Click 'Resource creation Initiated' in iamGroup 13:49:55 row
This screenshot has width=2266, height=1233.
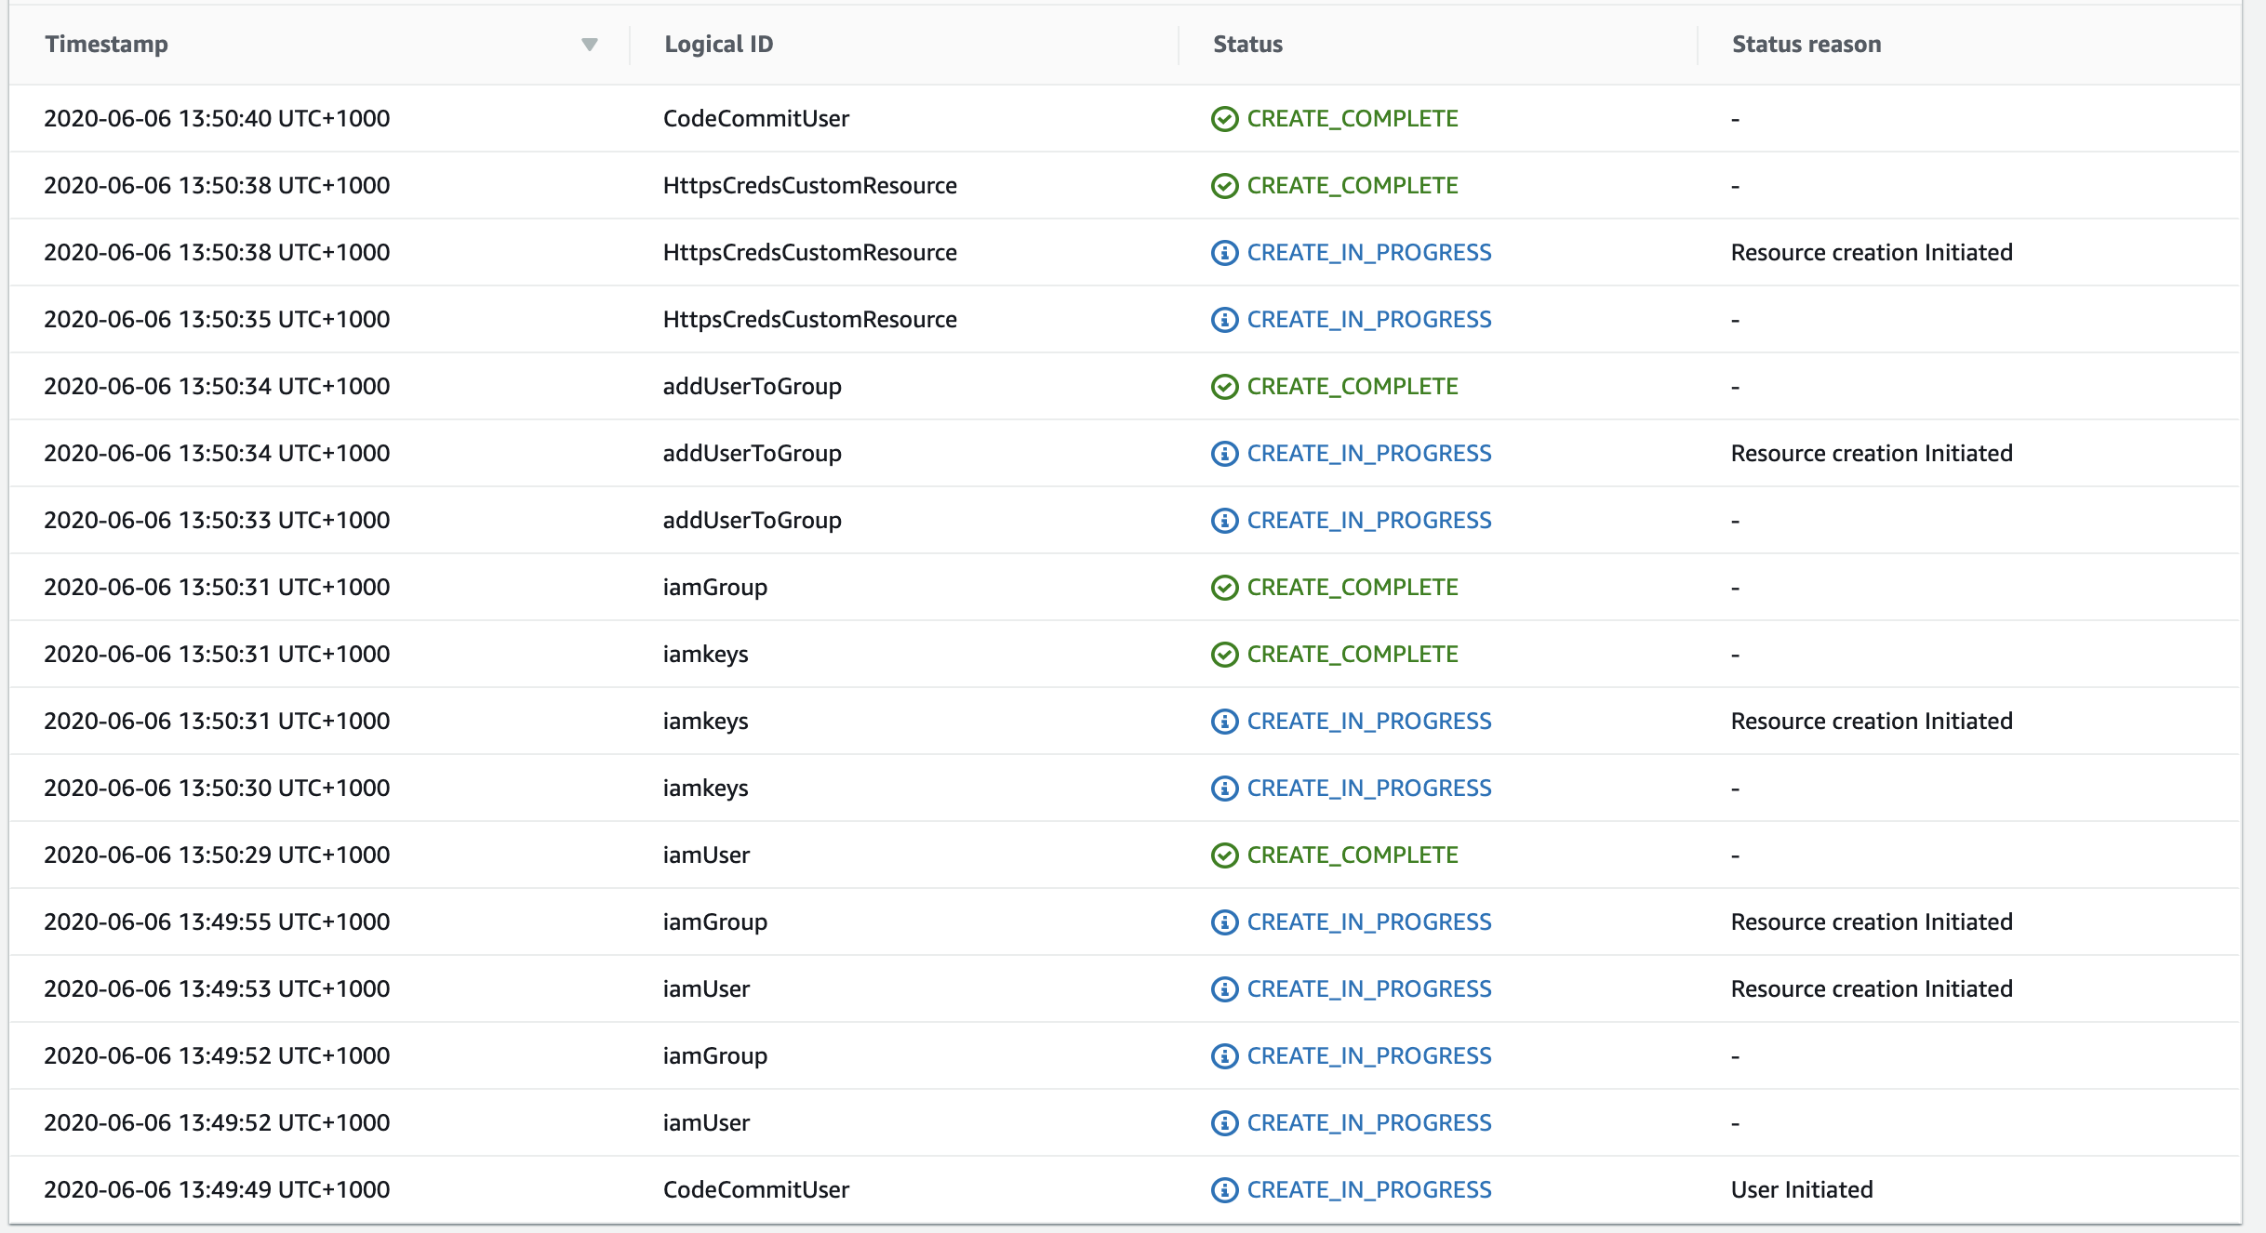click(x=1872, y=922)
